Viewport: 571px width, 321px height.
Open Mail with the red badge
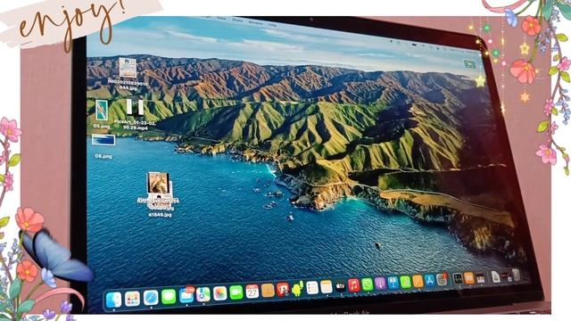tap(186, 295)
